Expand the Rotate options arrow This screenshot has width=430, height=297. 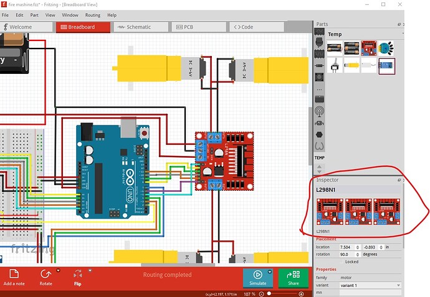58,270
